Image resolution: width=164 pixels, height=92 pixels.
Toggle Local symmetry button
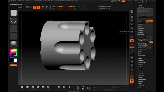pos(132,45)
